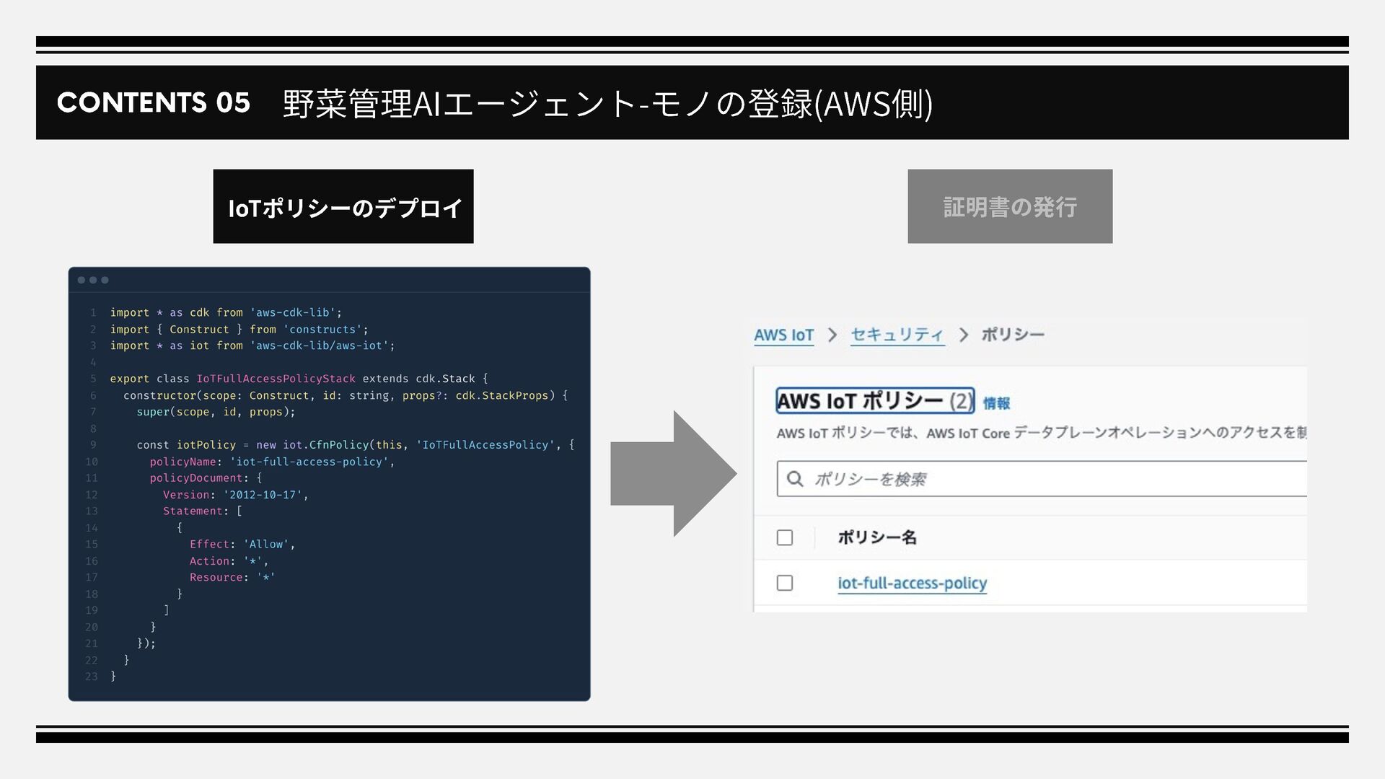Go to セキュリティ breadcrumb link
The image size is (1385, 779).
point(897,335)
